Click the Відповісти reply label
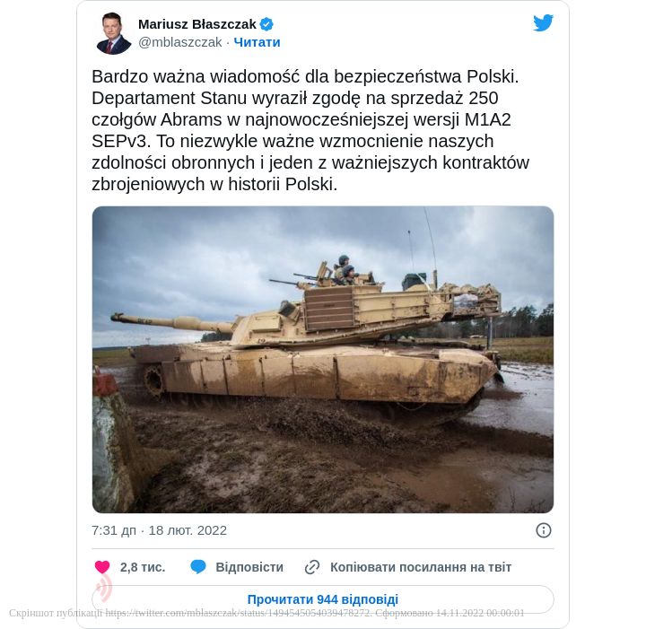646x629 pixels. point(249,567)
